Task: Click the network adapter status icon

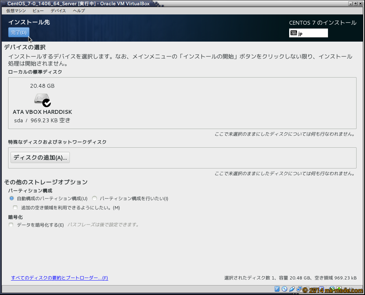Action: pyautogui.click(x=299, y=289)
